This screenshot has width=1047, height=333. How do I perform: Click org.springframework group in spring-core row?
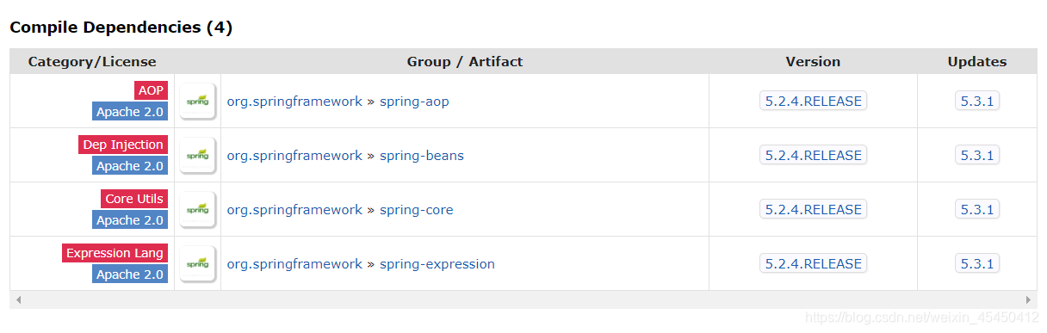(x=294, y=209)
